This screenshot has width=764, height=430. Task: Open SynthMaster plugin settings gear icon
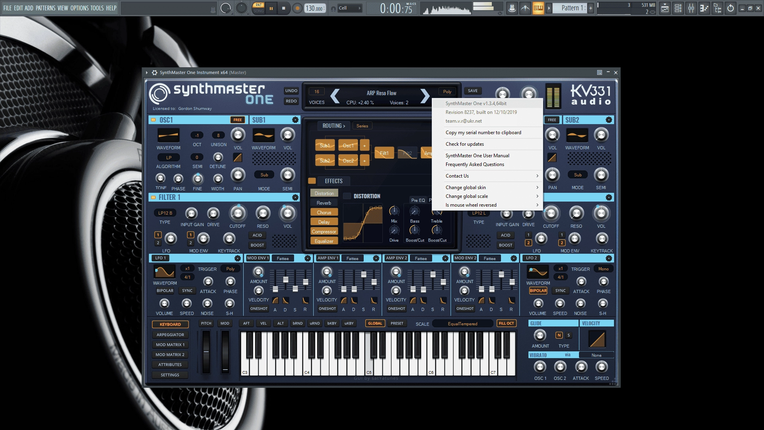coord(155,72)
